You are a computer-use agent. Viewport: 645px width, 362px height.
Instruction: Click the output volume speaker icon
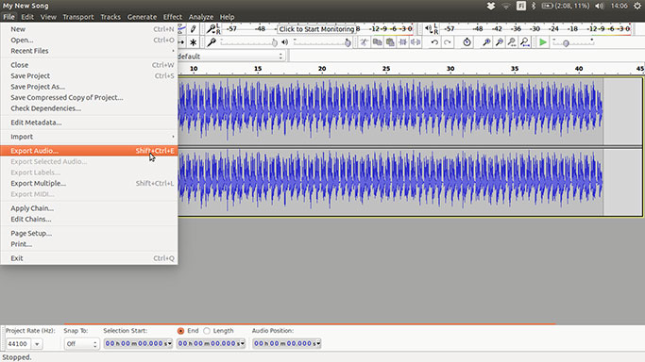pos(284,42)
